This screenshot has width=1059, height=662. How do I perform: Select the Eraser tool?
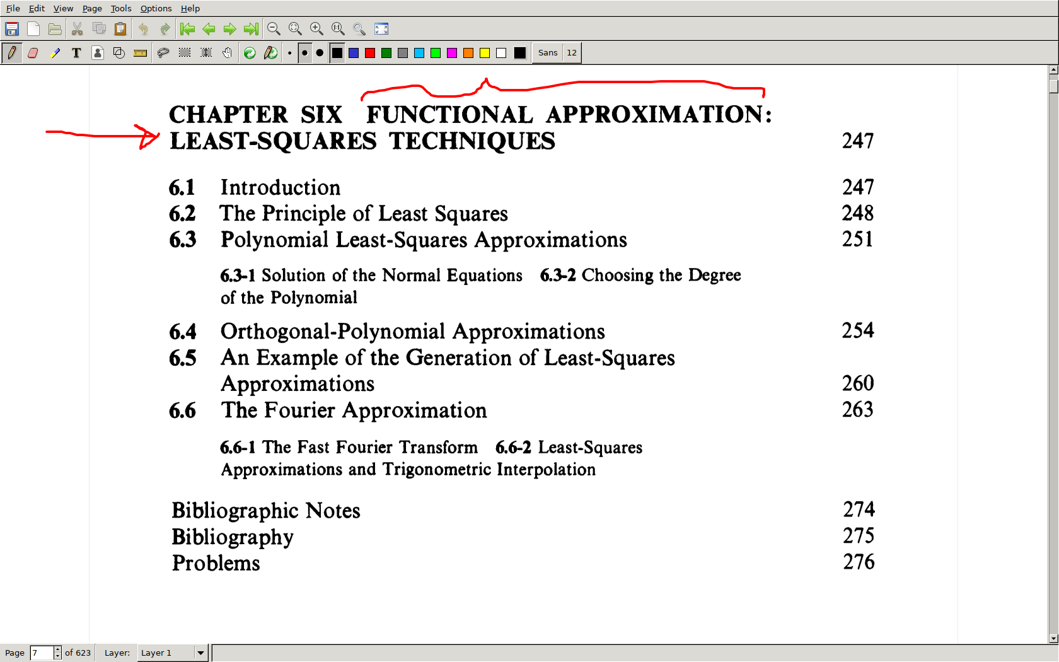[33, 53]
